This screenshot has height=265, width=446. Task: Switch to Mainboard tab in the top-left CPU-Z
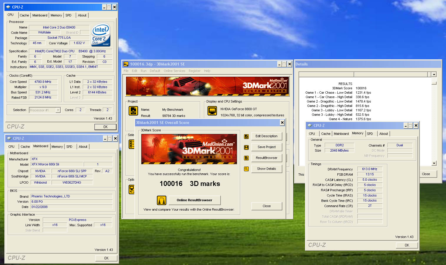[x=40, y=15]
